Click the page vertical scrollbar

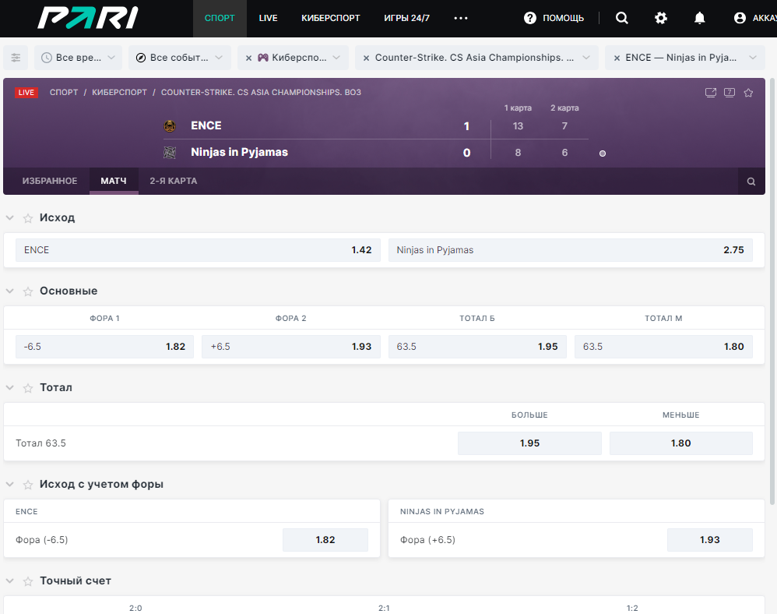tap(772, 292)
